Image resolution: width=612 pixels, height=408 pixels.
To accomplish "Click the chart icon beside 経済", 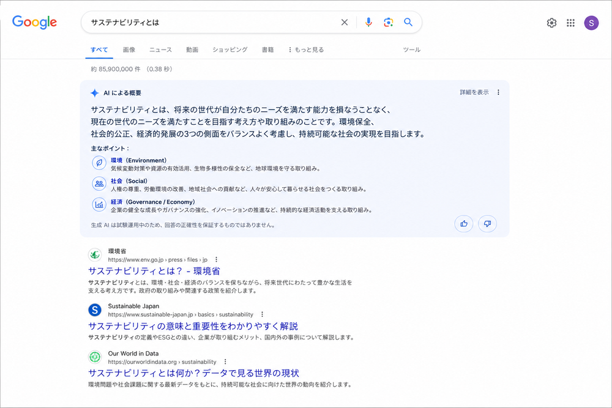I will click(99, 204).
